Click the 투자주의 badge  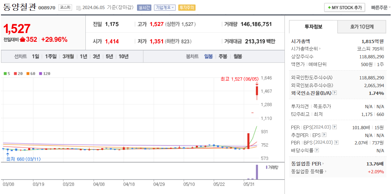pos(187,7)
